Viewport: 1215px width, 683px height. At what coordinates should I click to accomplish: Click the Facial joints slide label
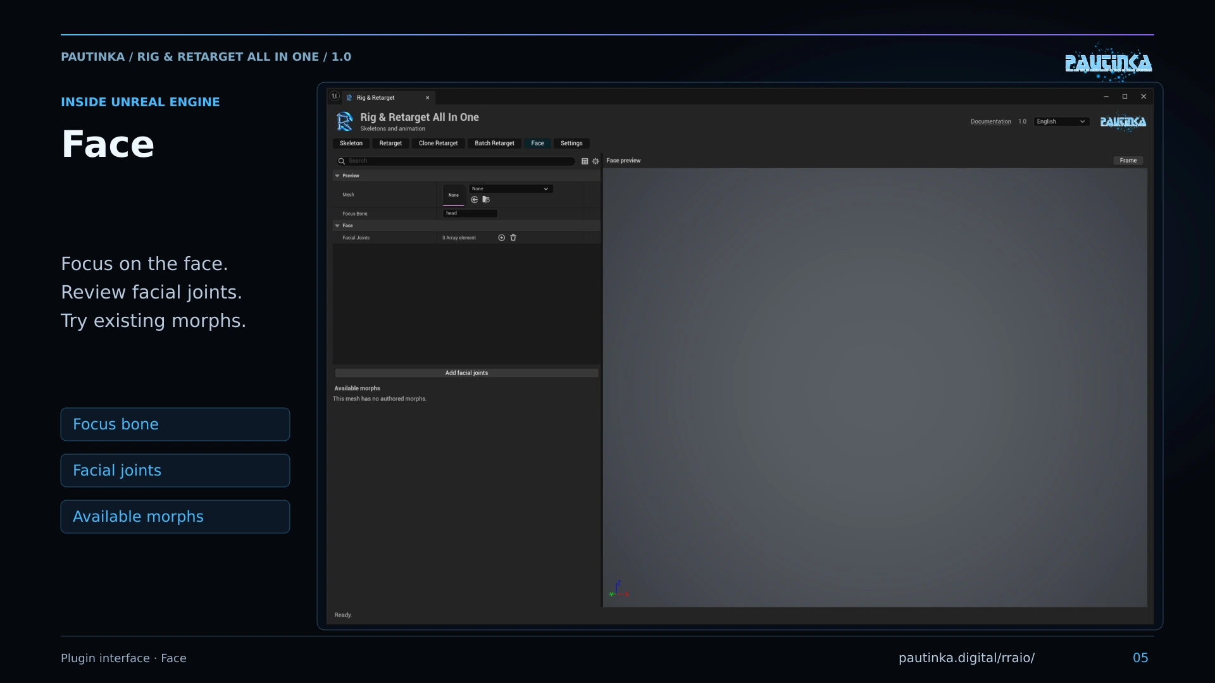[x=175, y=471]
